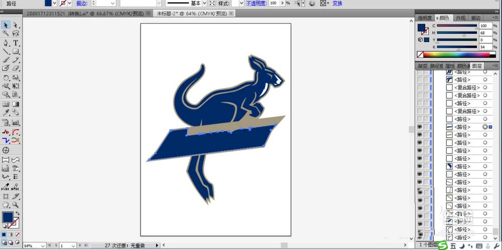The image size is (502, 250).
Task: Click the C cyan slider in Color panel
Action: (457, 26)
